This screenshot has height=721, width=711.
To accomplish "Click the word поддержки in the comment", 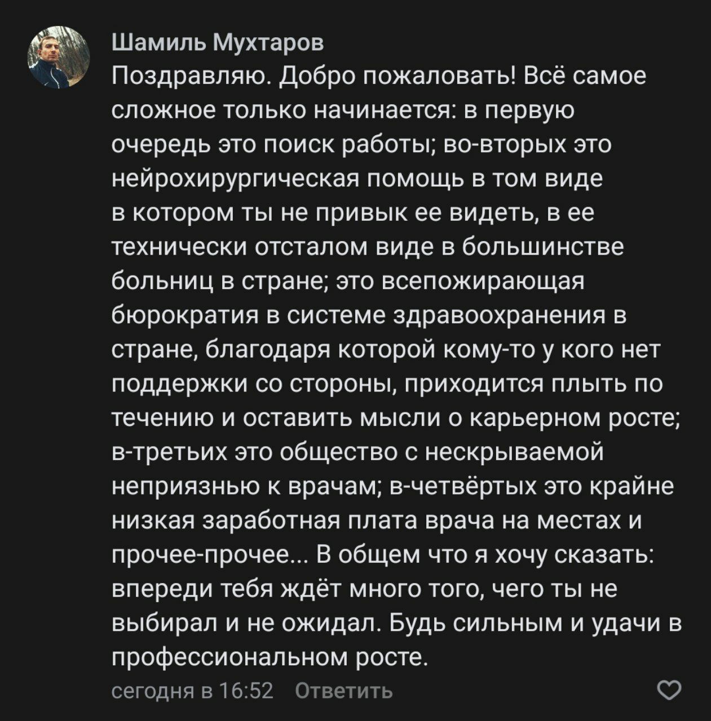I will pyautogui.click(x=179, y=384).
